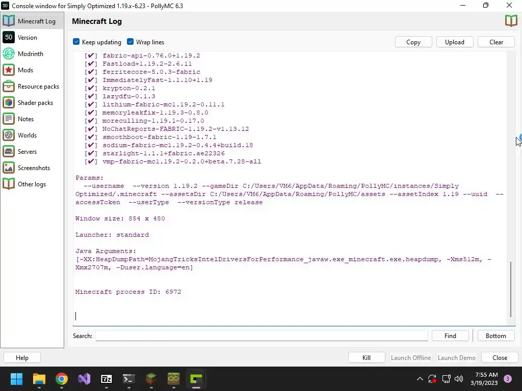This screenshot has width=522, height=391.
Task: Jump to log Bottom
Action: click(x=495, y=336)
